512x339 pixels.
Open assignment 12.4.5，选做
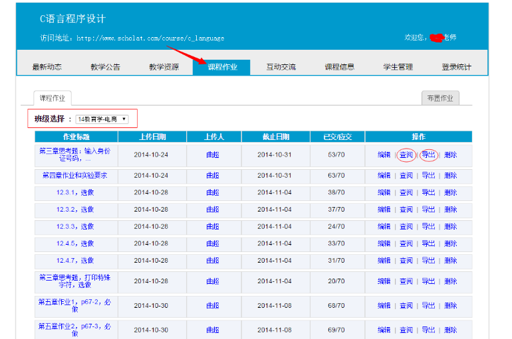[x=75, y=243]
